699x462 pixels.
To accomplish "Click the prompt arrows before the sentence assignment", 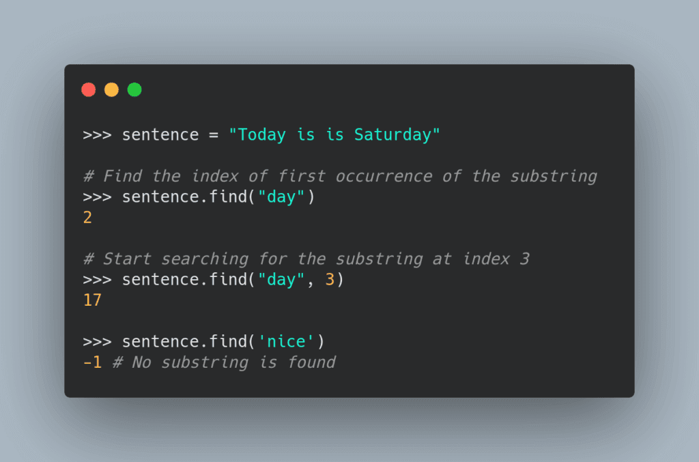I will click(x=97, y=134).
